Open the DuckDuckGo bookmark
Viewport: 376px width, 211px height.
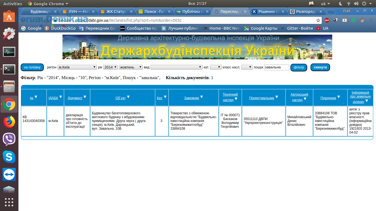coord(60,28)
